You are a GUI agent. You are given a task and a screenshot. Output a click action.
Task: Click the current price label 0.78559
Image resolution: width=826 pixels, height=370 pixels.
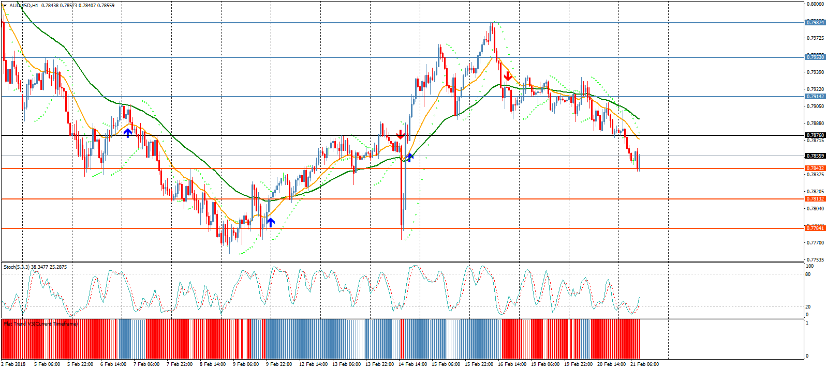click(815, 156)
